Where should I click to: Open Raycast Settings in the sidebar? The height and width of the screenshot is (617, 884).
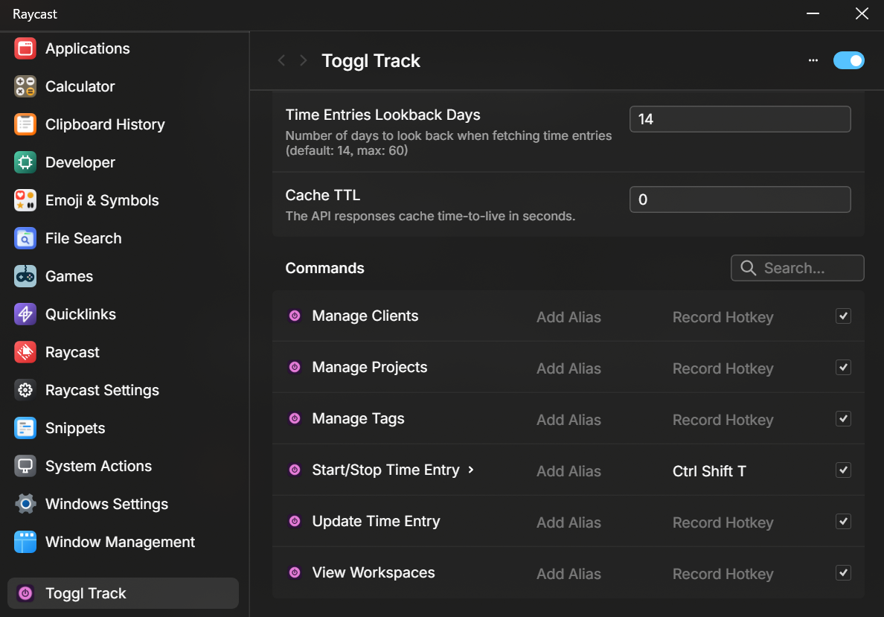point(102,390)
